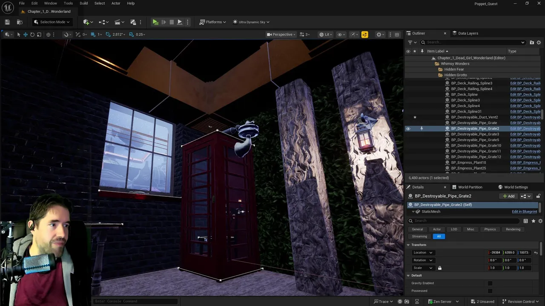Open the viewport settings gear icon
545x306 pixels.
pos(379,34)
